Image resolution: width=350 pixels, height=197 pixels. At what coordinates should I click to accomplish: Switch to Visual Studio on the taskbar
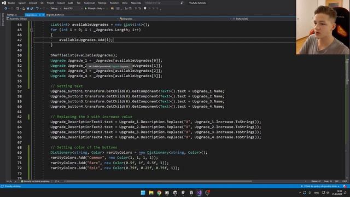[x=199, y=193]
